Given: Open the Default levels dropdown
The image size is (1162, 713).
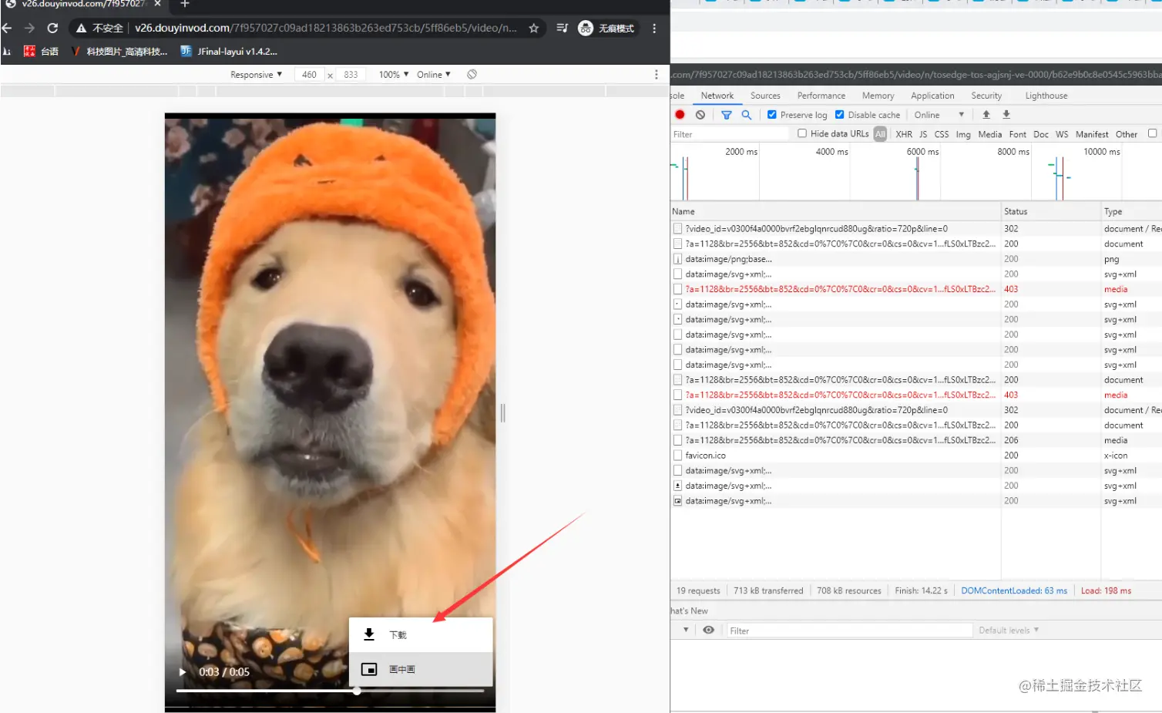Looking at the screenshot, I should click(x=1009, y=631).
